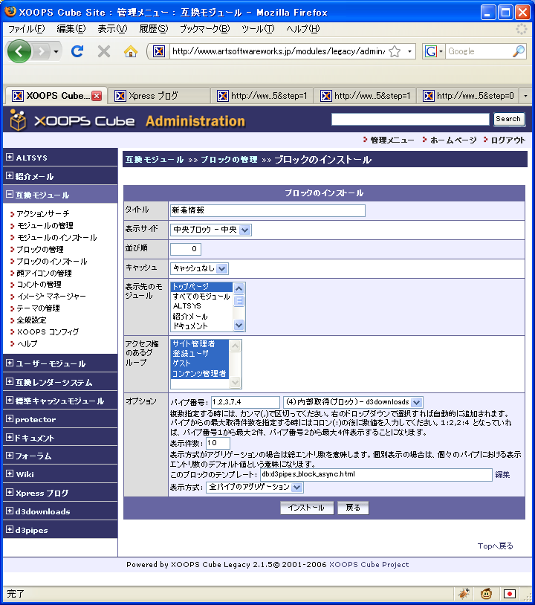Reload the page with the refresh icon
The width and height of the screenshot is (535, 605).
[77, 51]
